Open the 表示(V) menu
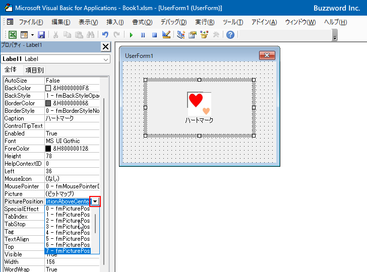 [x=88, y=22]
